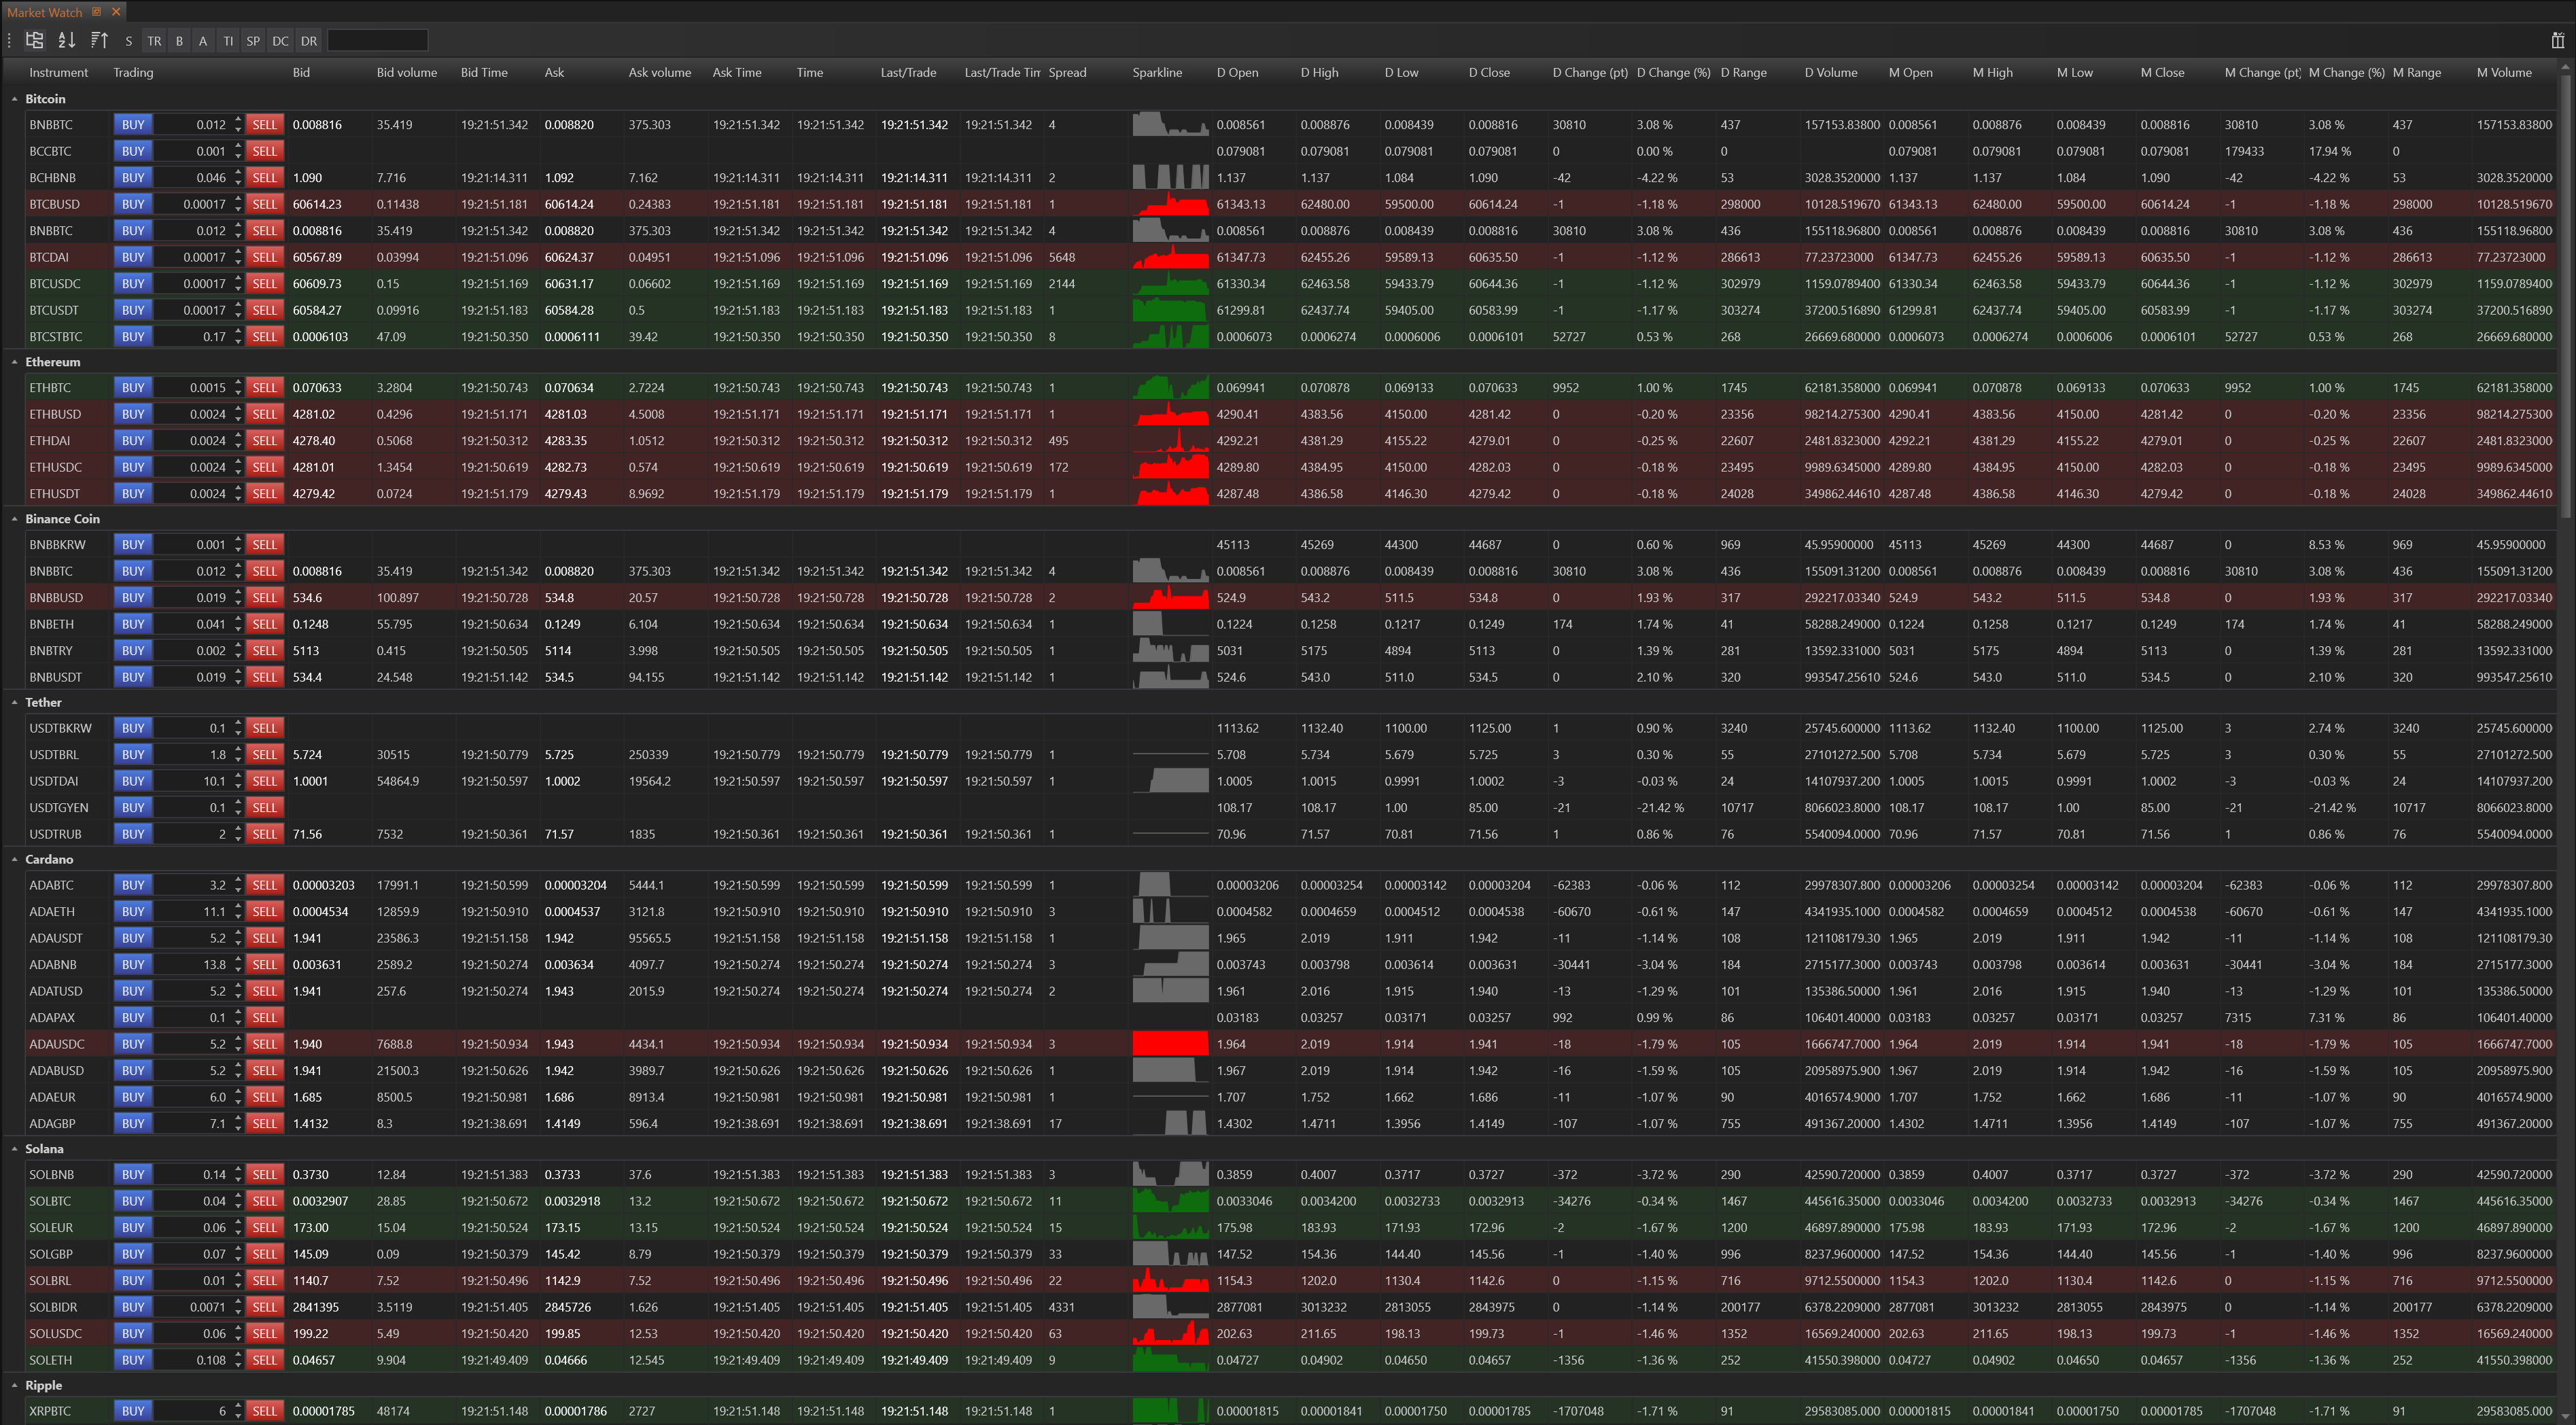Screen dimensions: 2576x1425
Task: Click the ascending sort order icon
Action: pyautogui.click(x=99, y=41)
